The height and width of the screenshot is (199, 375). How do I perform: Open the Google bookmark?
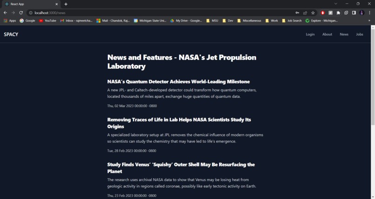click(x=27, y=21)
